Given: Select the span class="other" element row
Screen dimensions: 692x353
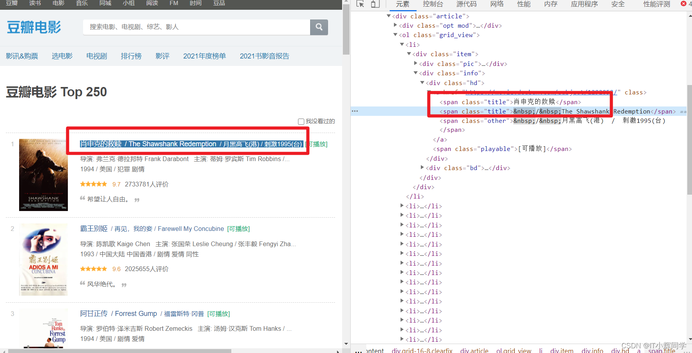Looking at the screenshot, I should pyautogui.click(x=552, y=121).
